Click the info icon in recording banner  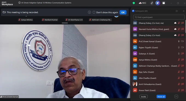[89, 12]
